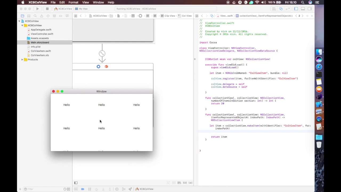341x192 pixels.
Task: Close the assistant editor with the X icon
Action: coord(312,16)
